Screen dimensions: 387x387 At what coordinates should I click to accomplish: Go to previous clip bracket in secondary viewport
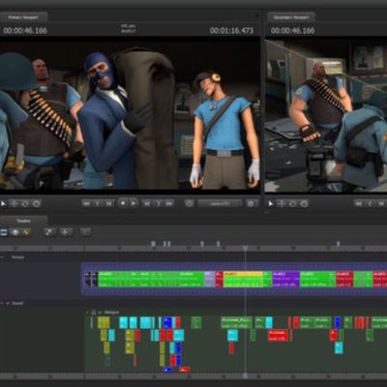(x=370, y=204)
